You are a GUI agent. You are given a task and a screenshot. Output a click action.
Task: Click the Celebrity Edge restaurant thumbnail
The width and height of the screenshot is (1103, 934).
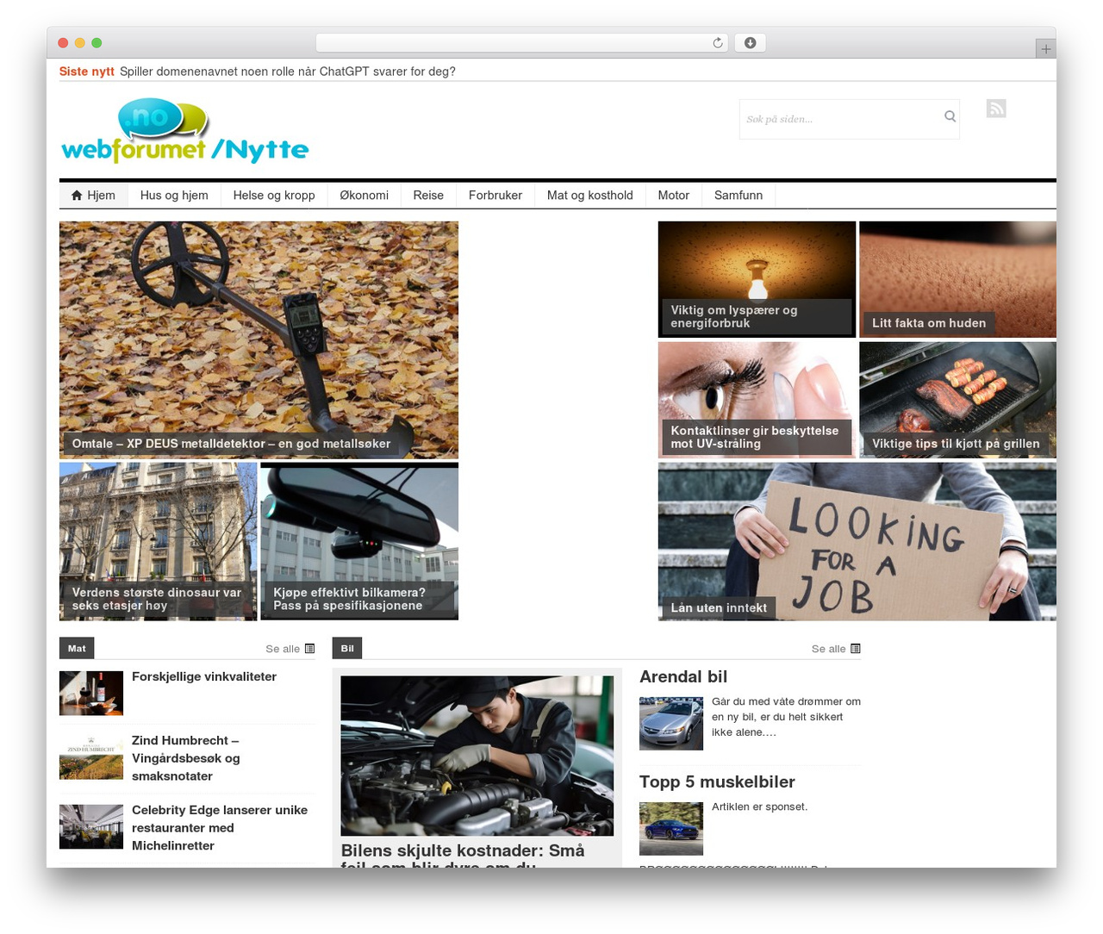[91, 826]
